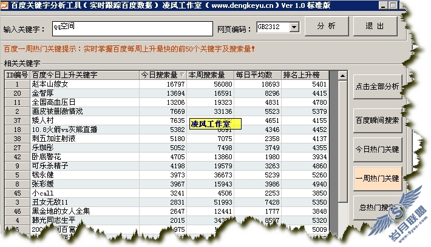Sort by 今日搜索量 column header
Image resolution: width=431 pixels, height=247 pixels.
[163, 75]
